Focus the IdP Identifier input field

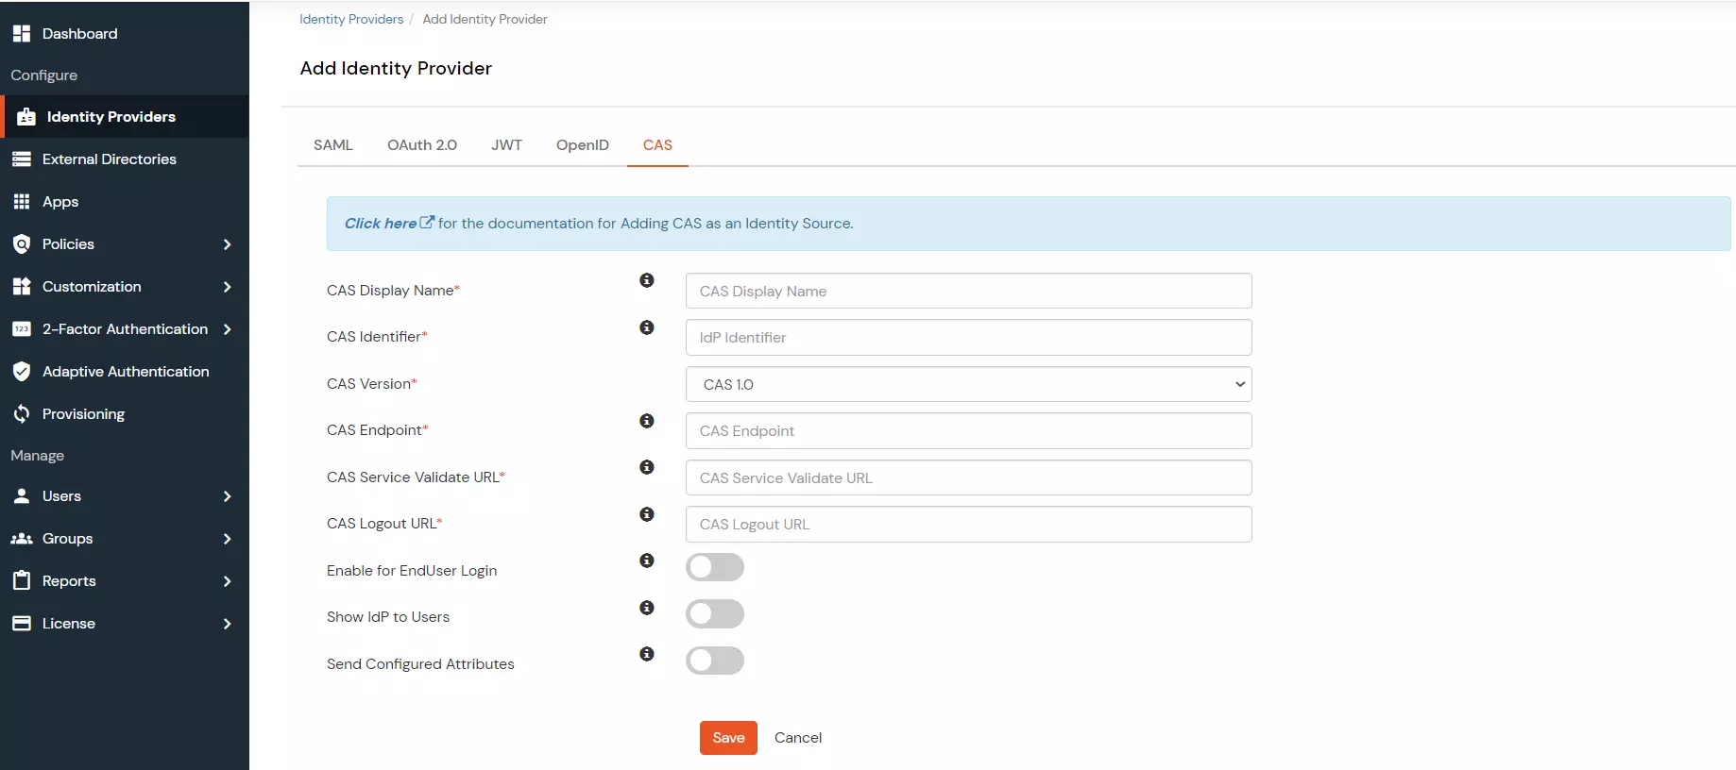[969, 338]
